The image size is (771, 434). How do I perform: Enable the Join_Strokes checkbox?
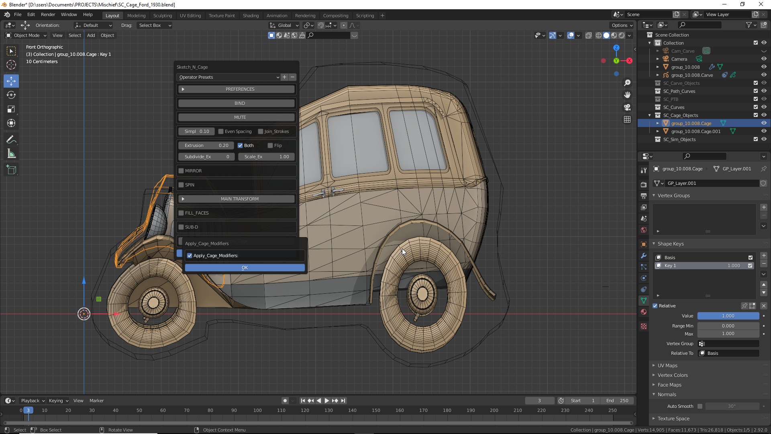(261, 131)
